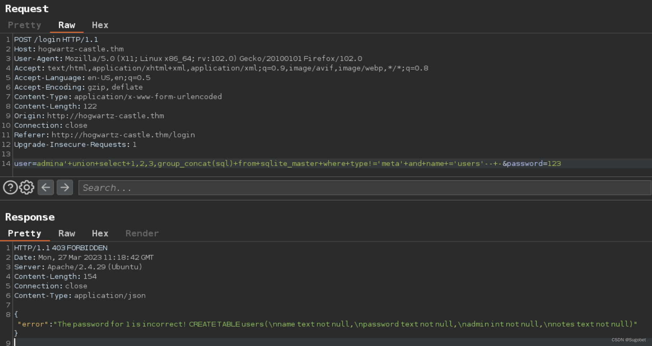Screen dimensions: 652x346
Task: Click the Accept: text/html header line
Action: (x=221, y=68)
